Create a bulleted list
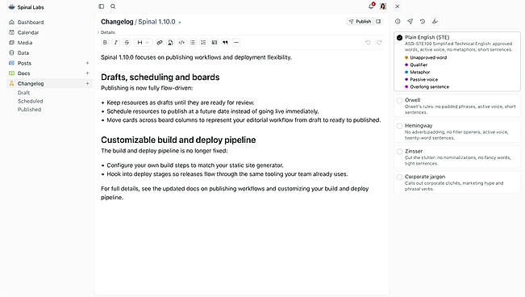 point(193,43)
